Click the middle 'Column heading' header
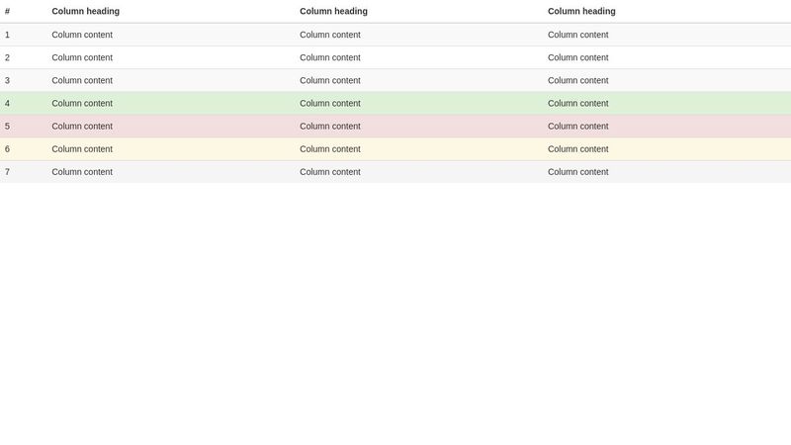The image size is (791, 445). pyautogui.click(x=333, y=12)
